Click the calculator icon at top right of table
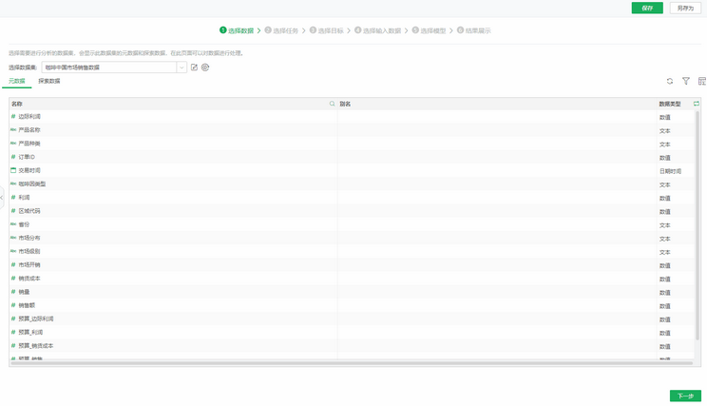Image resolution: width=707 pixels, height=406 pixels. [x=701, y=82]
